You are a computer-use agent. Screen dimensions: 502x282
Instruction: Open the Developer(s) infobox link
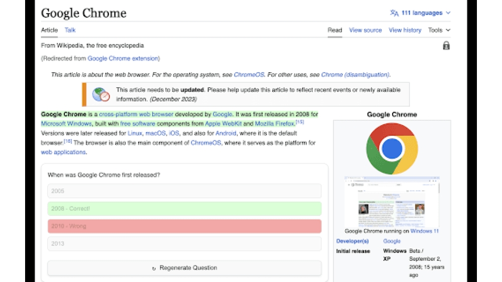352,241
